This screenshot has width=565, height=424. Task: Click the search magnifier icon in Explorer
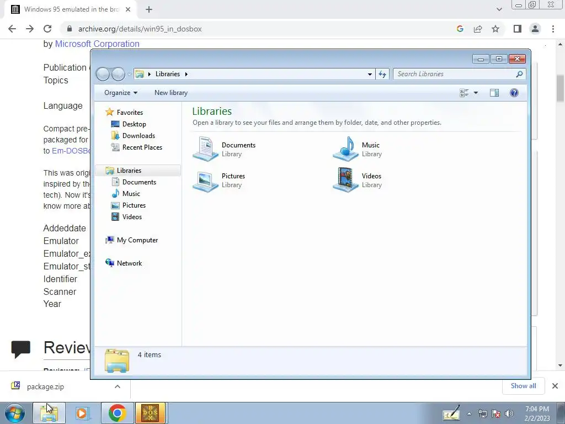pyautogui.click(x=519, y=74)
